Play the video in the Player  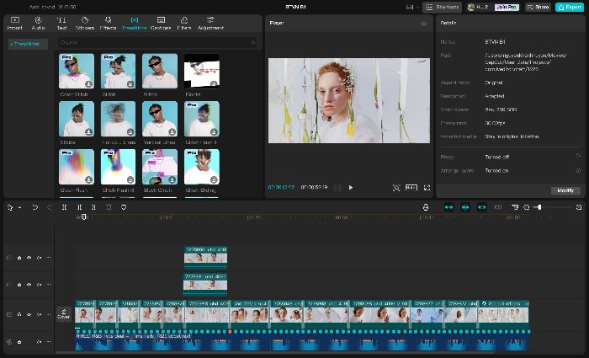tap(351, 187)
